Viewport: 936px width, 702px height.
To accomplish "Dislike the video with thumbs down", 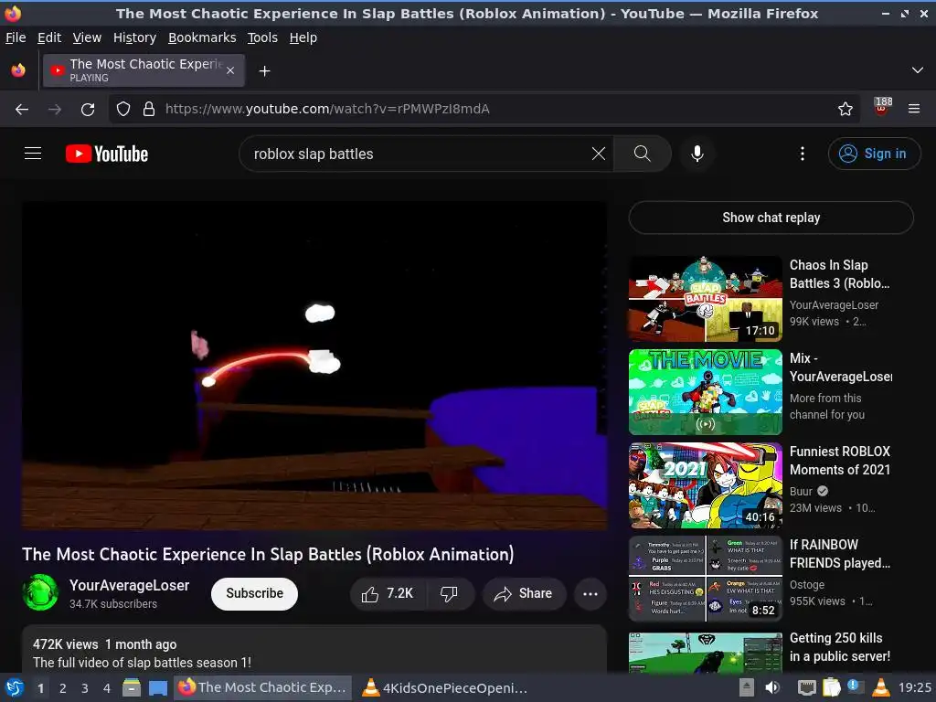I will [450, 593].
